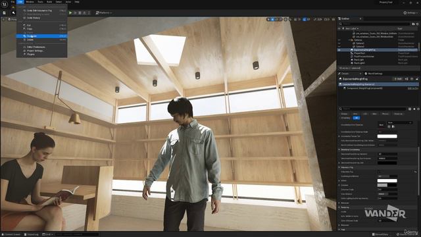Reset Volumetric Fog to default arrow
Image resolution: width=421 pixels, height=237 pixels.
[x=416, y=172]
